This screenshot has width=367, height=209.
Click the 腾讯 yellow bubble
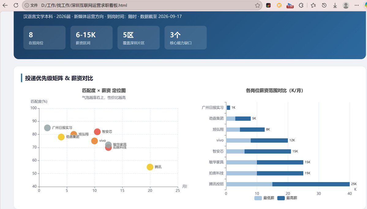pyautogui.click(x=150, y=167)
